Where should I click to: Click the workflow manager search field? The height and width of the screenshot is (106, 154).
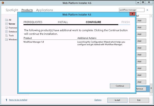click(x=132, y=10)
